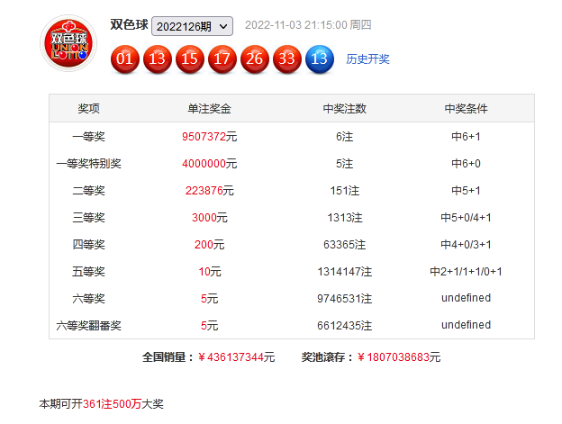Click the condition 中6+0
Image resolution: width=562 pixels, height=424 pixels.
click(x=466, y=164)
